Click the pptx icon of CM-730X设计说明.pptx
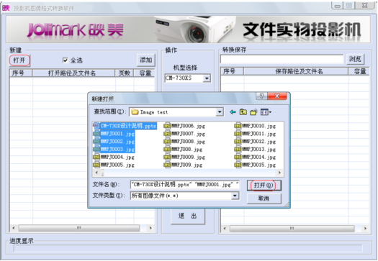The height and width of the screenshot is (261, 378). (x=96, y=125)
